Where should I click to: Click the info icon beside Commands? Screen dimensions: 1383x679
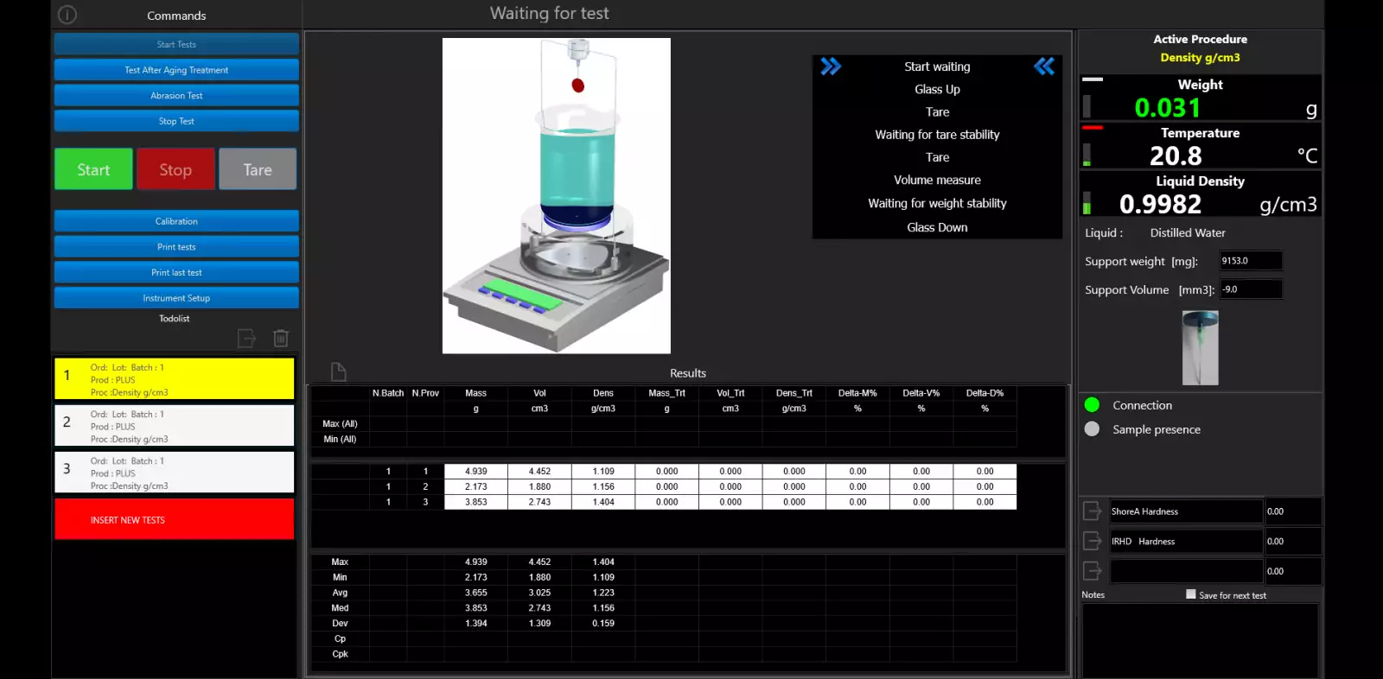pos(67,15)
